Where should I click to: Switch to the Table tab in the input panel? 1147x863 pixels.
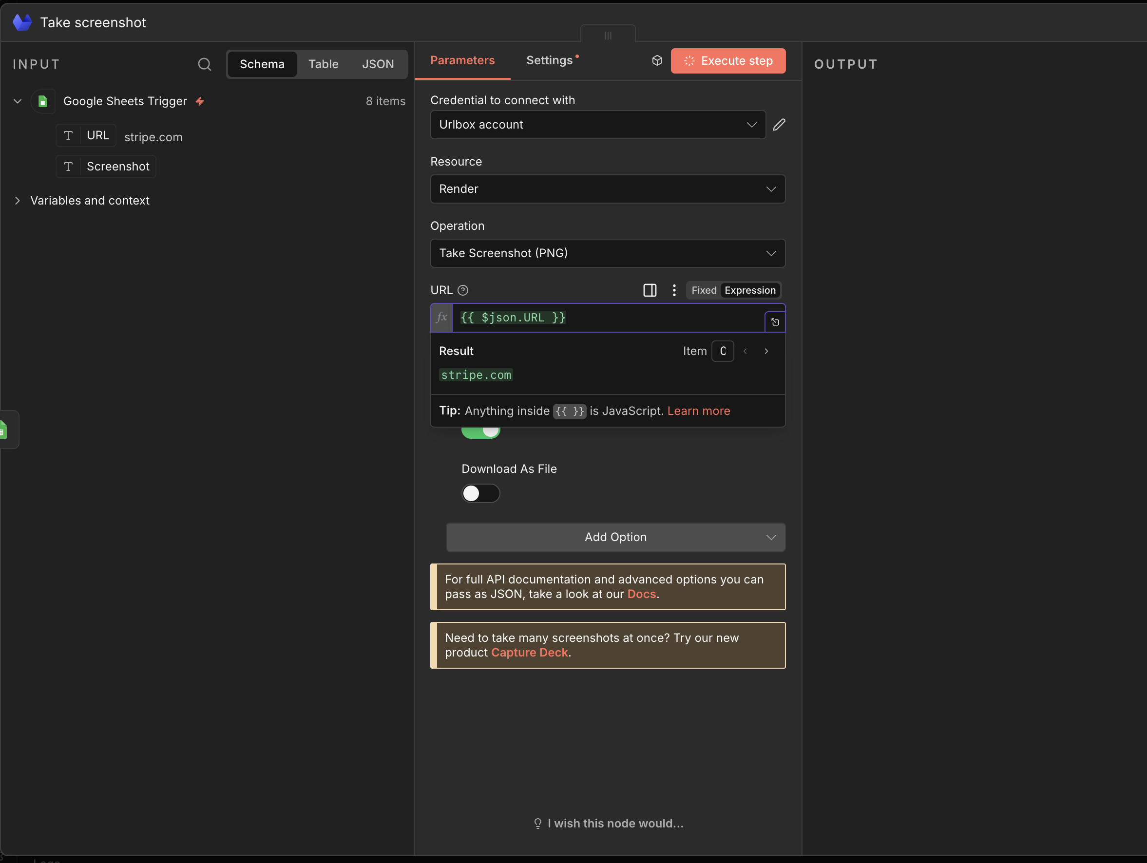[x=323, y=64]
